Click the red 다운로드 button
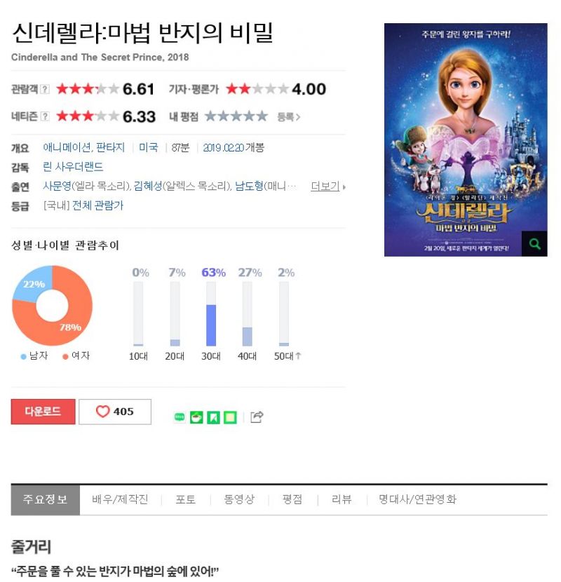 pyautogui.click(x=43, y=412)
